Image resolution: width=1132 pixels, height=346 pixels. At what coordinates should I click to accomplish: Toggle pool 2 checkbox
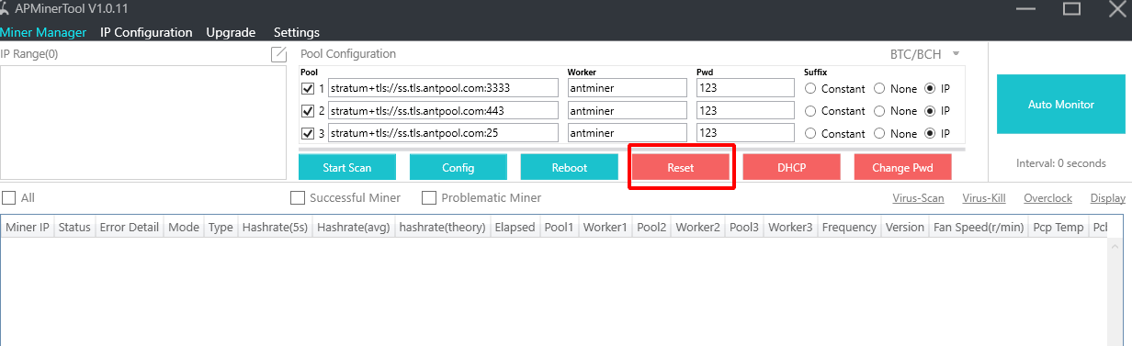pyautogui.click(x=308, y=110)
